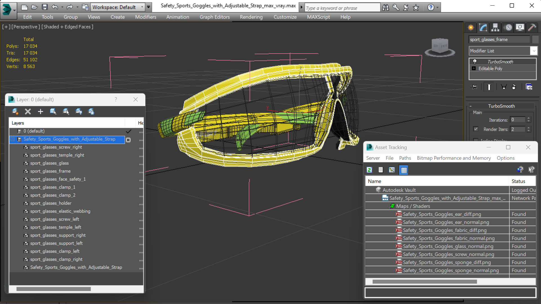Click the TurboSmooth modifier icon

point(475,61)
